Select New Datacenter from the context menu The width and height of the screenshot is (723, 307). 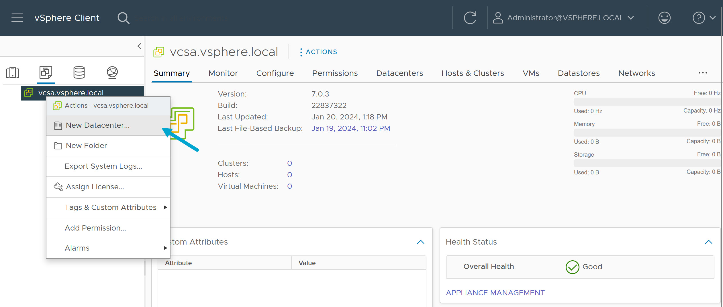(97, 125)
